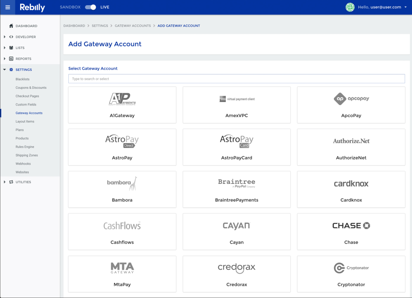
Task: Go to Gateway Accounts breadcrumb link
Action: click(133, 26)
